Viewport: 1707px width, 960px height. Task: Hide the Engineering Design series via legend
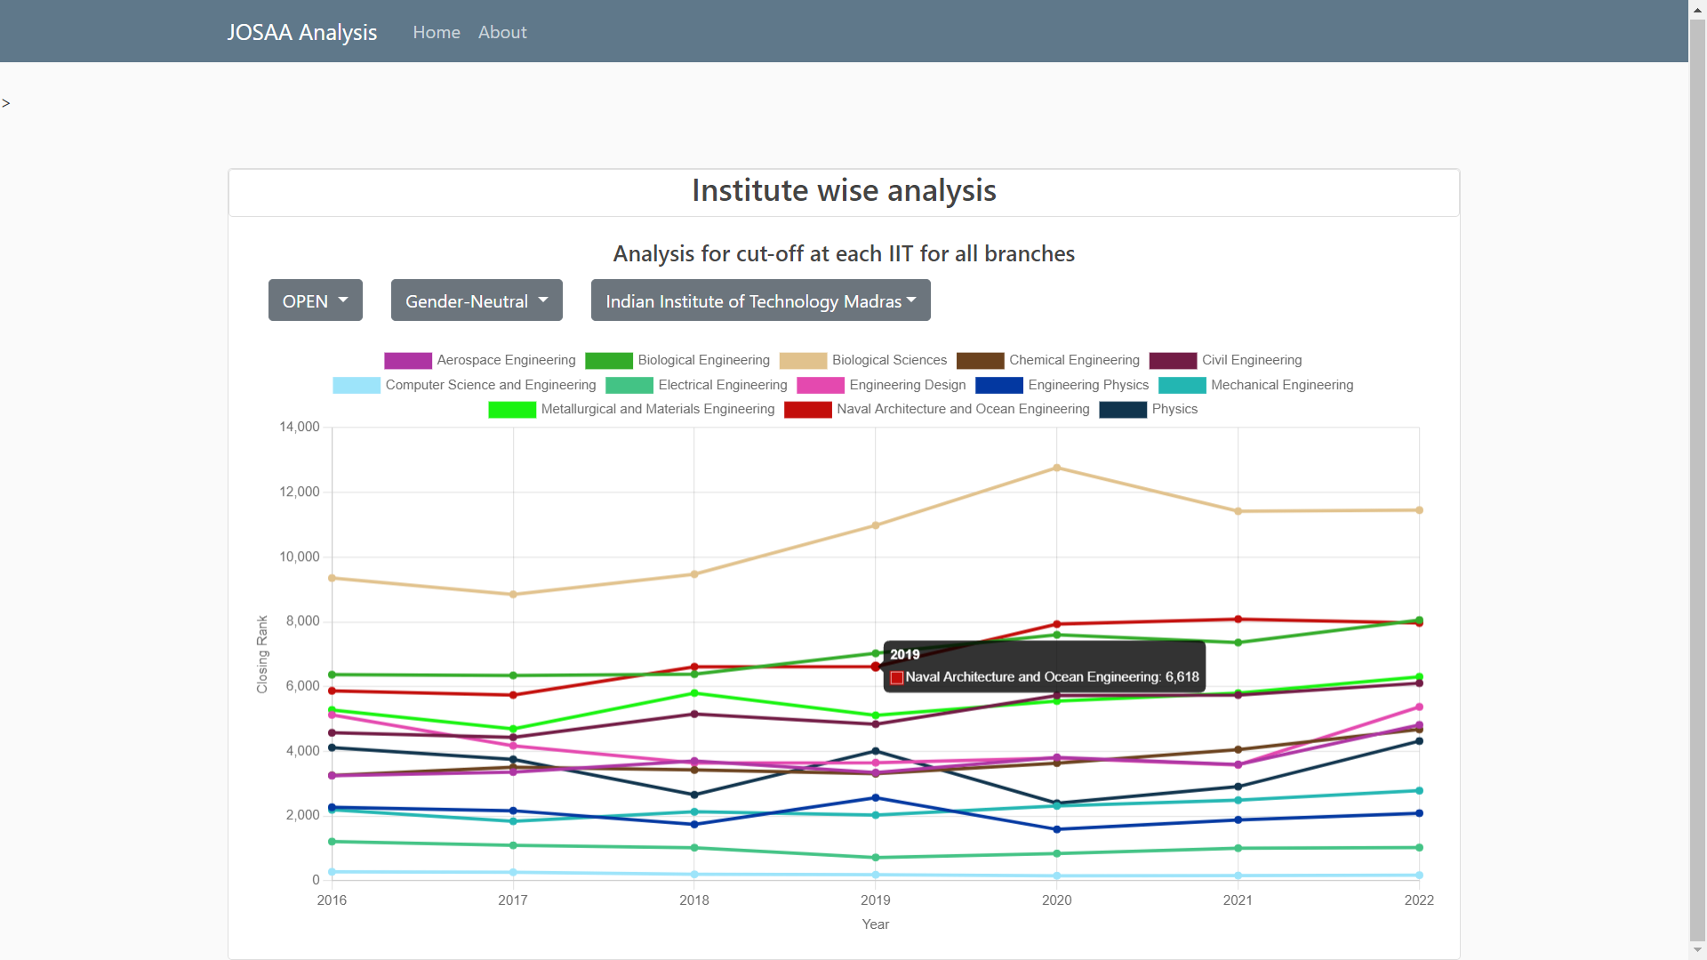[822, 385]
